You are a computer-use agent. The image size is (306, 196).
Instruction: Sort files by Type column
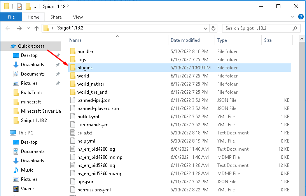coord(222,40)
